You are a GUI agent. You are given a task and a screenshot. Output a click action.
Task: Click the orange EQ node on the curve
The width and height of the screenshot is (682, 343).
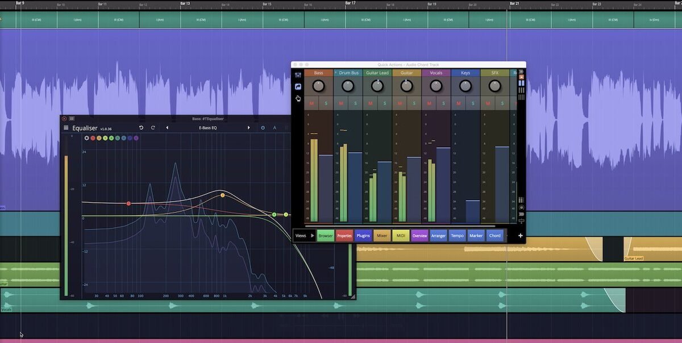pyautogui.click(x=223, y=195)
